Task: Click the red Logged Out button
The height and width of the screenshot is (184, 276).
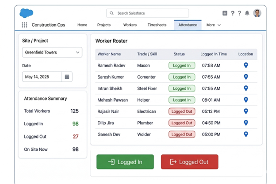Action: pos(190,162)
